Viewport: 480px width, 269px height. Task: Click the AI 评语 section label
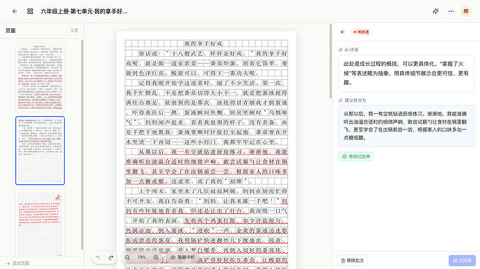pyautogui.click(x=349, y=49)
